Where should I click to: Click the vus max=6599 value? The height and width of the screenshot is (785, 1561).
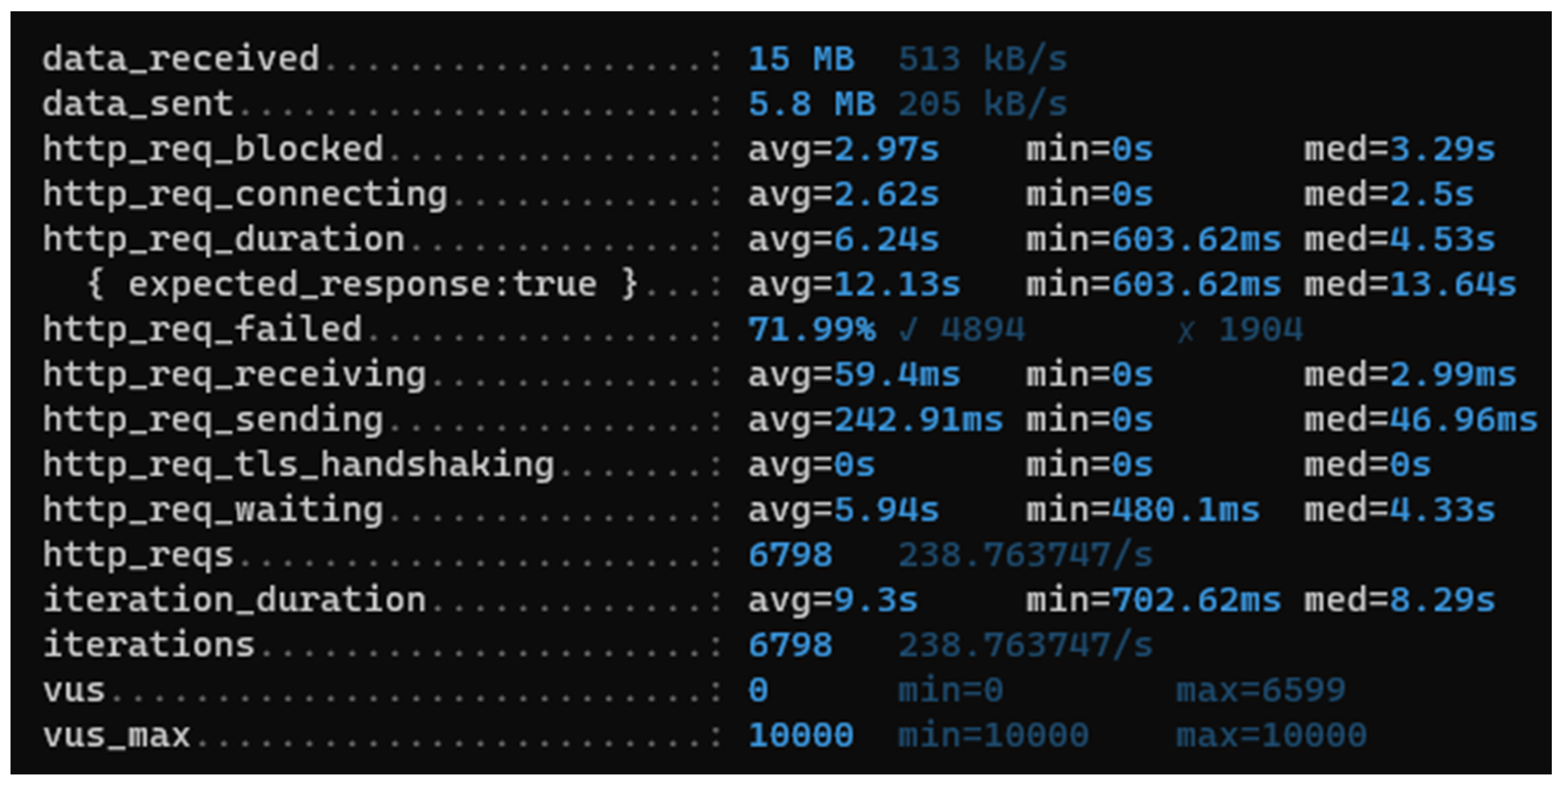1261,690
